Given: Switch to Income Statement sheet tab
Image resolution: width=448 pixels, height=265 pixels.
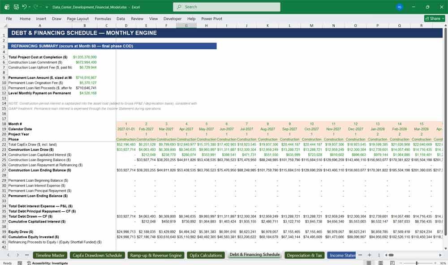Looking at the screenshot, I should click(x=342, y=255).
